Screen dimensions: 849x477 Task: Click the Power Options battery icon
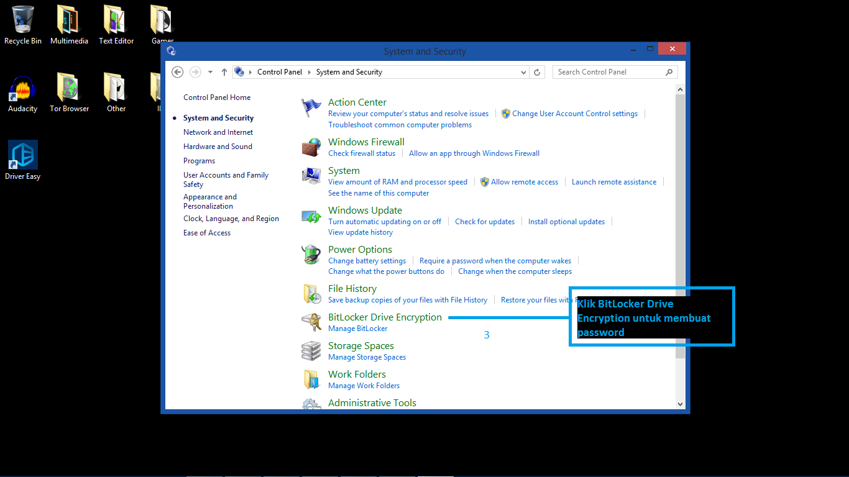pos(311,255)
